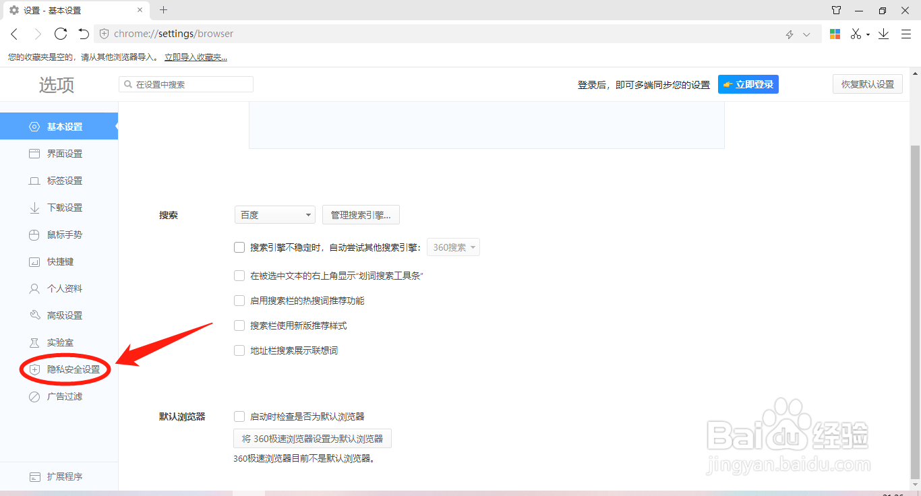Select 基本设置 in the sidebar
This screenshot has width=921, height=496.
click(59, 127)
